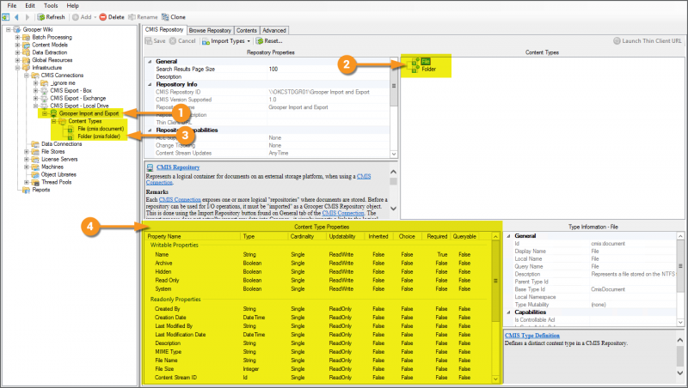This screenshot has width=688, height=388.
Task: Open the Import Types dropdown
Action: pos(230,40)
